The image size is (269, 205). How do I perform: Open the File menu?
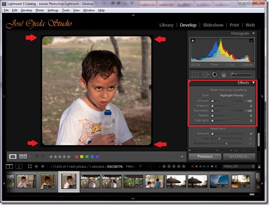point(6,10)
